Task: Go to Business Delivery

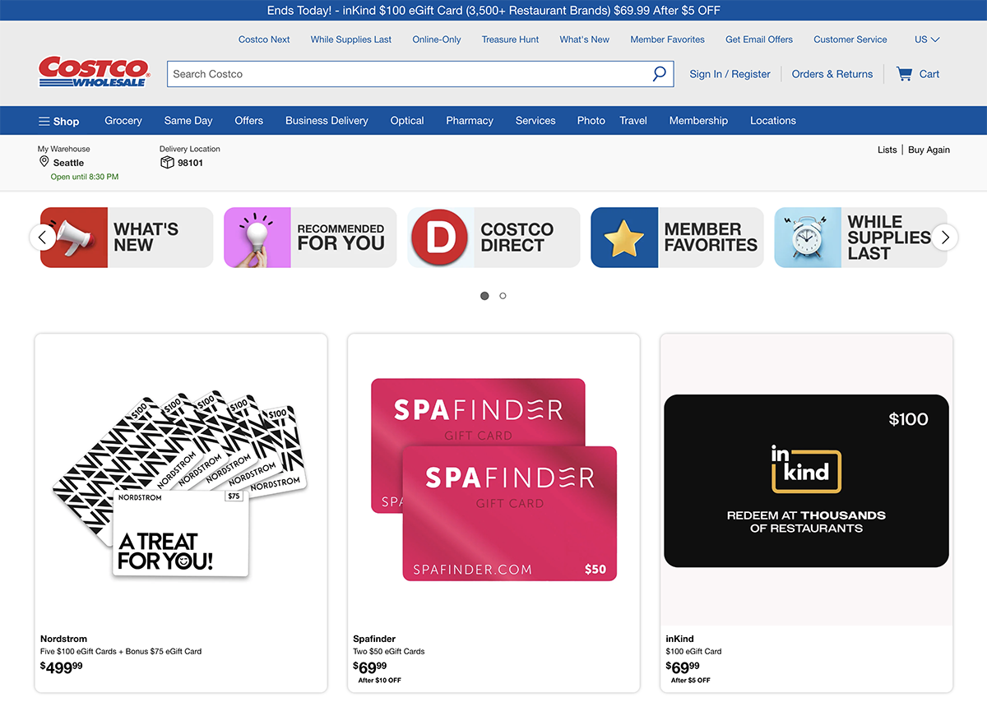Action: (x=327, y=121)
